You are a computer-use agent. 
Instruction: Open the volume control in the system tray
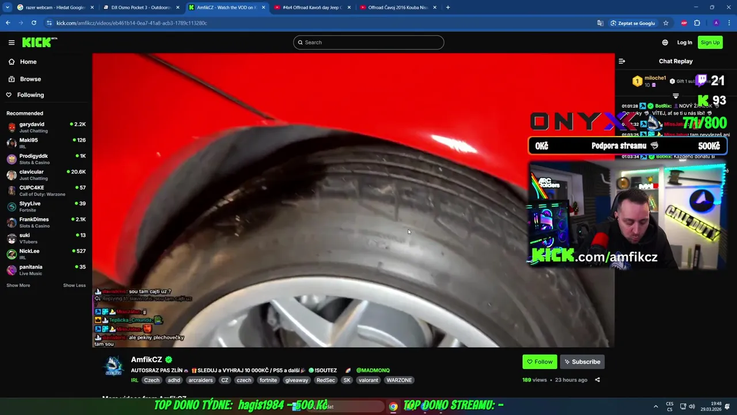point(692,406)
